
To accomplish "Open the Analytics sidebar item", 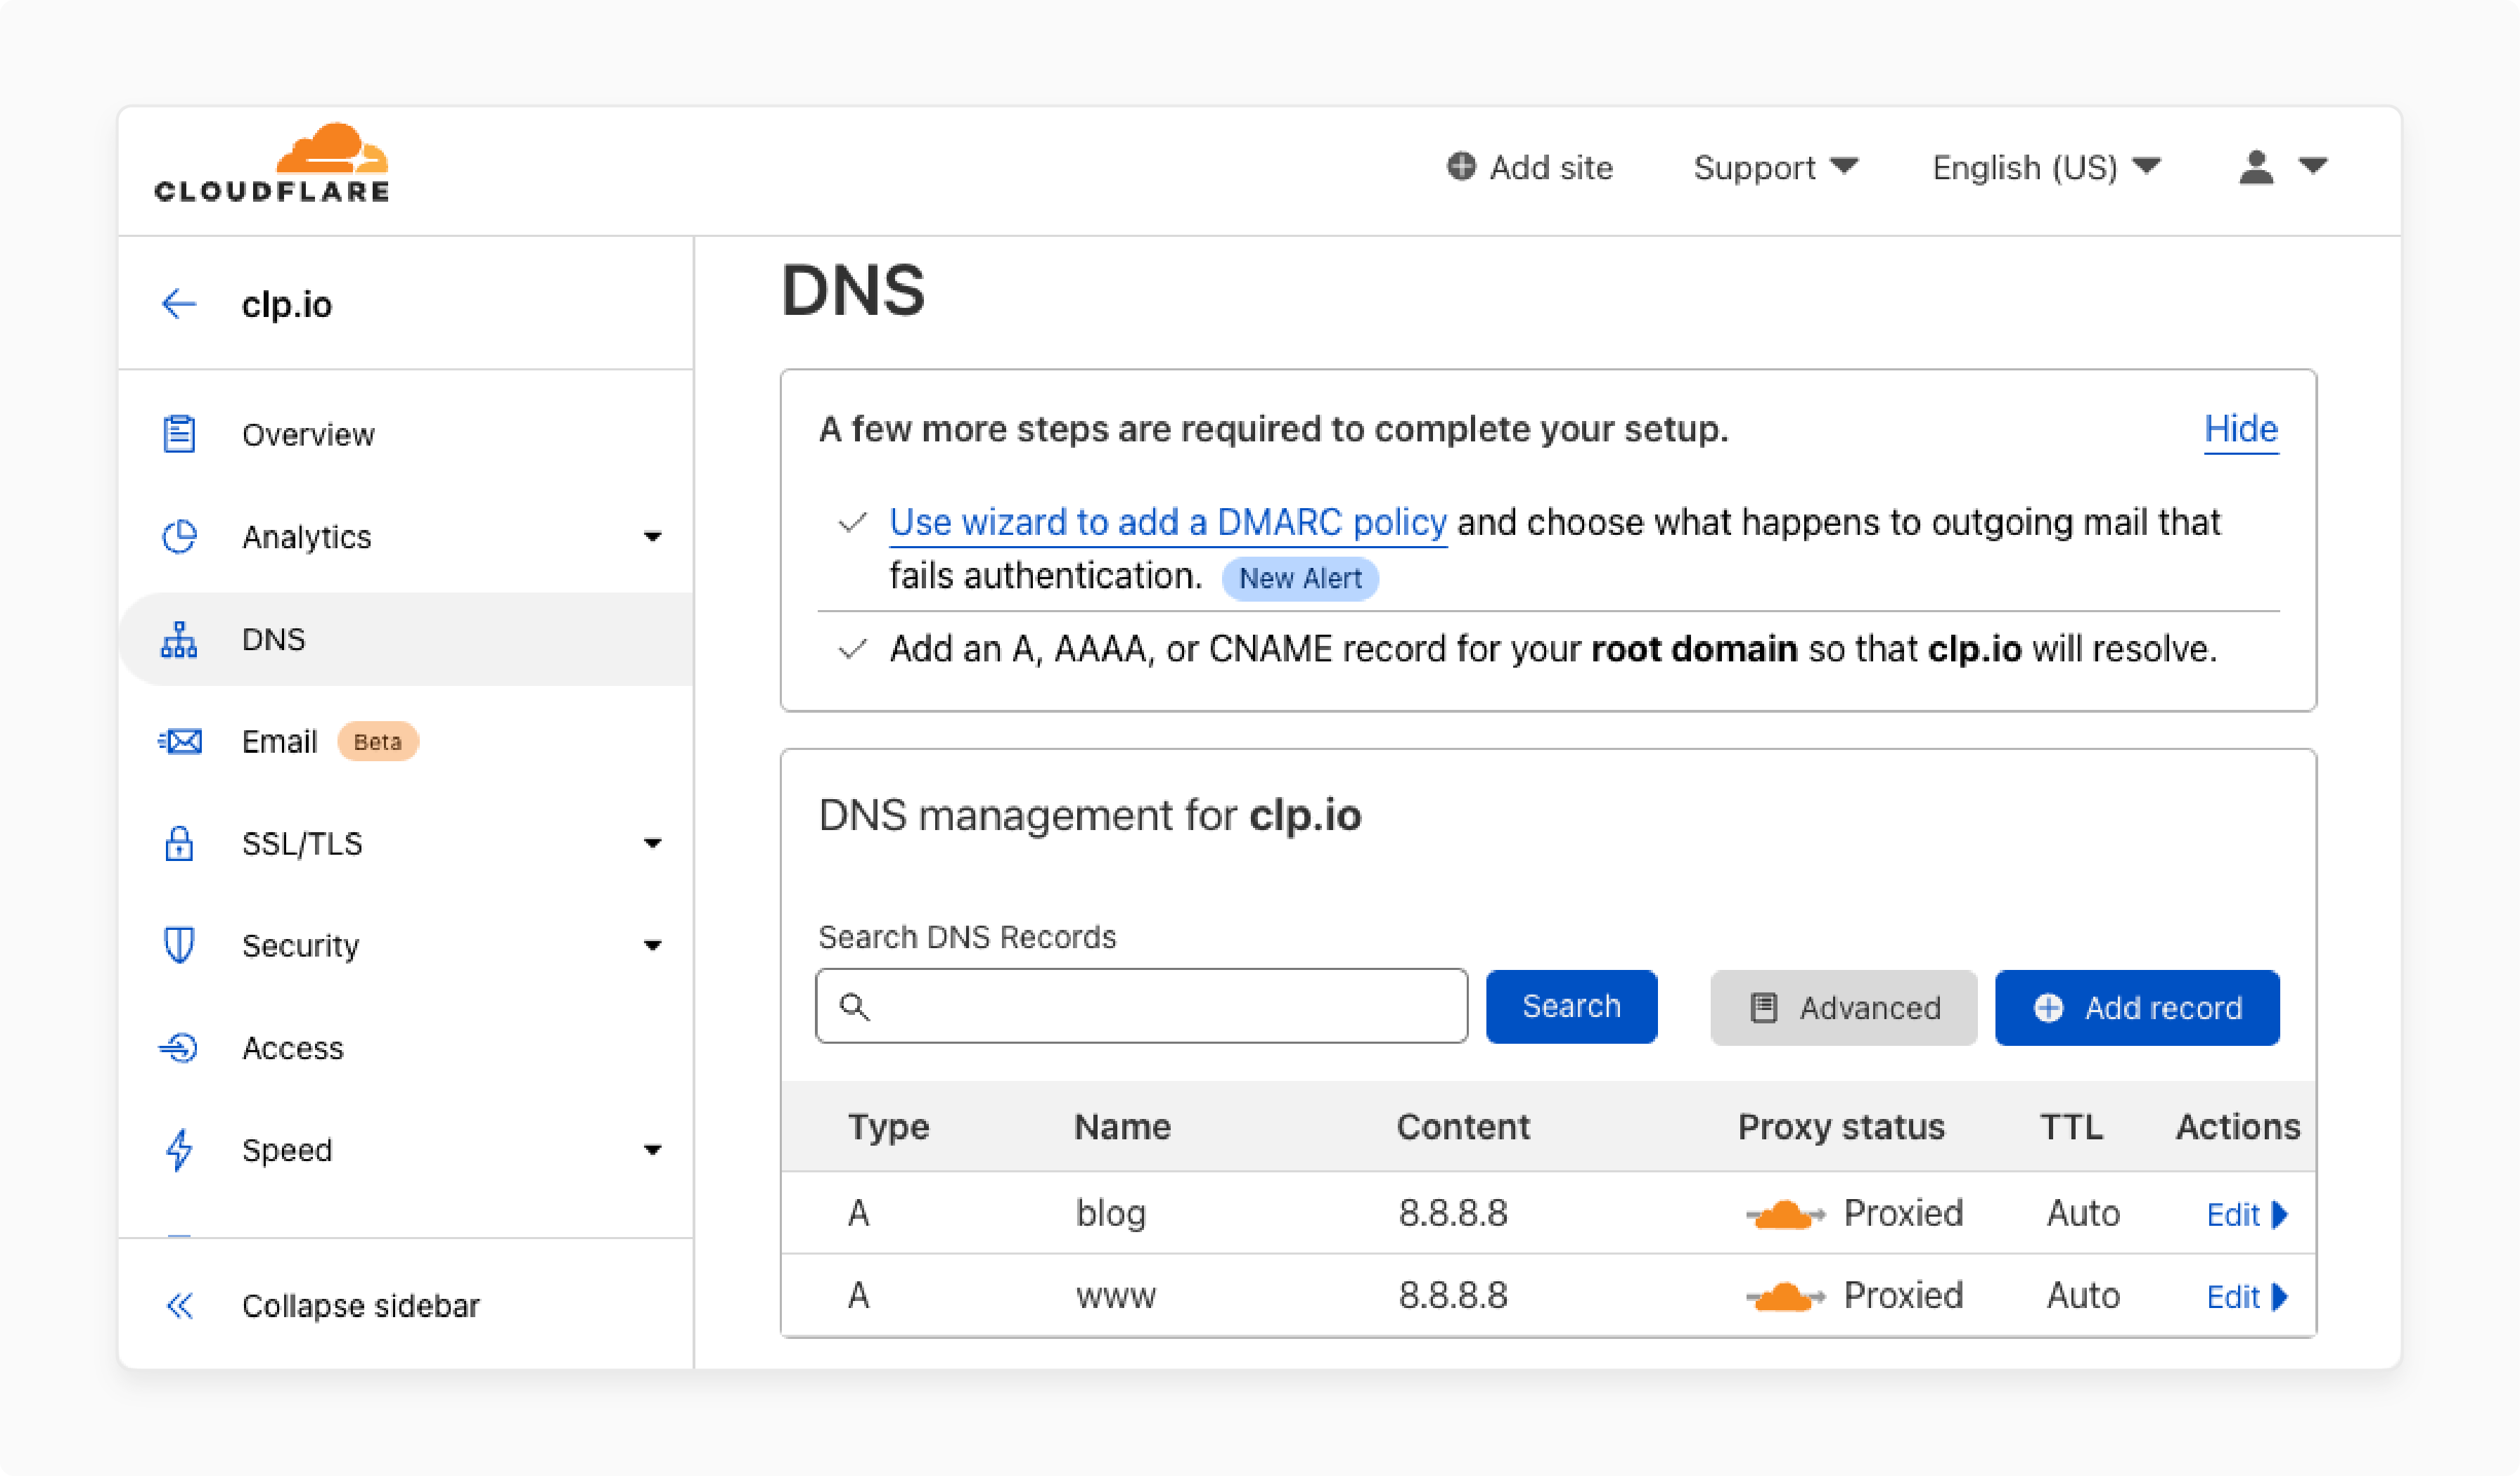I will click(x=406, y=537).
